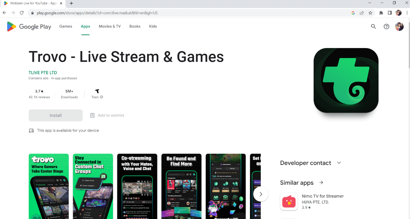Open Google Play account avatar
This screenshot has height=219, width=410.
coord(399,26)
